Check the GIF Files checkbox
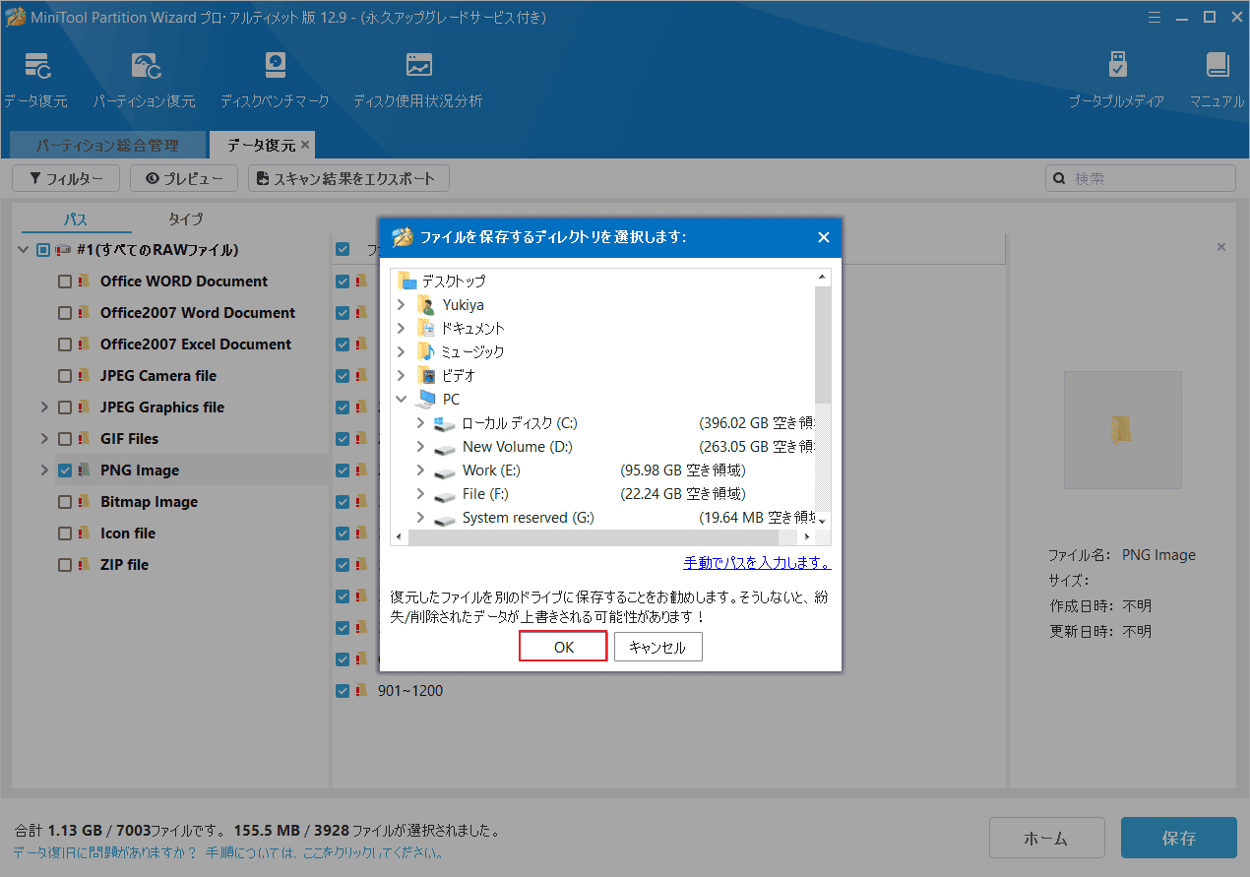Viewport: 1250px width, 877px height. [65, 439]
